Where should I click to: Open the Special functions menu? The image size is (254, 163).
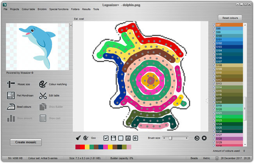[x=58, y=9]
